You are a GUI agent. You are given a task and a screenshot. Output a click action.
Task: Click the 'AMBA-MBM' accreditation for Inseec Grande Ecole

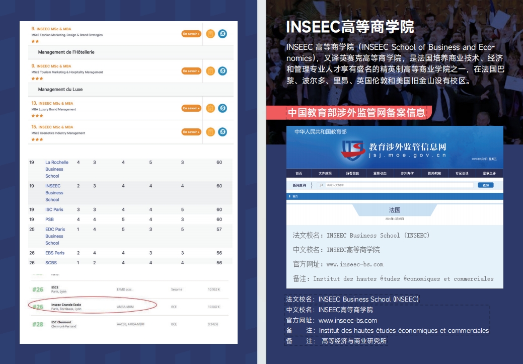(125, 307)
